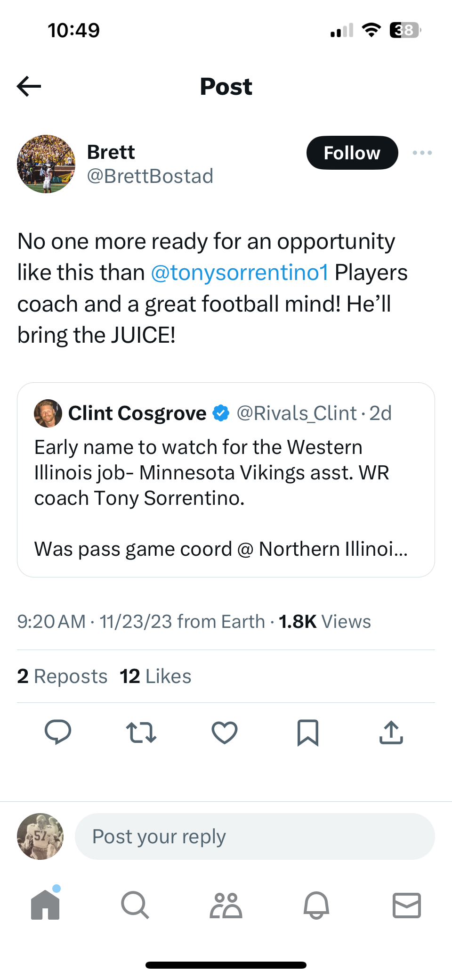452x980 pixels.
Task: Type in the Post your reply field
Action: click(254, 837)
